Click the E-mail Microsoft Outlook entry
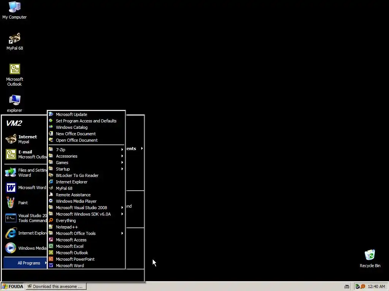The height and width of the screenshot is (291, 389). pyautogui.click(x=25, y=154)
